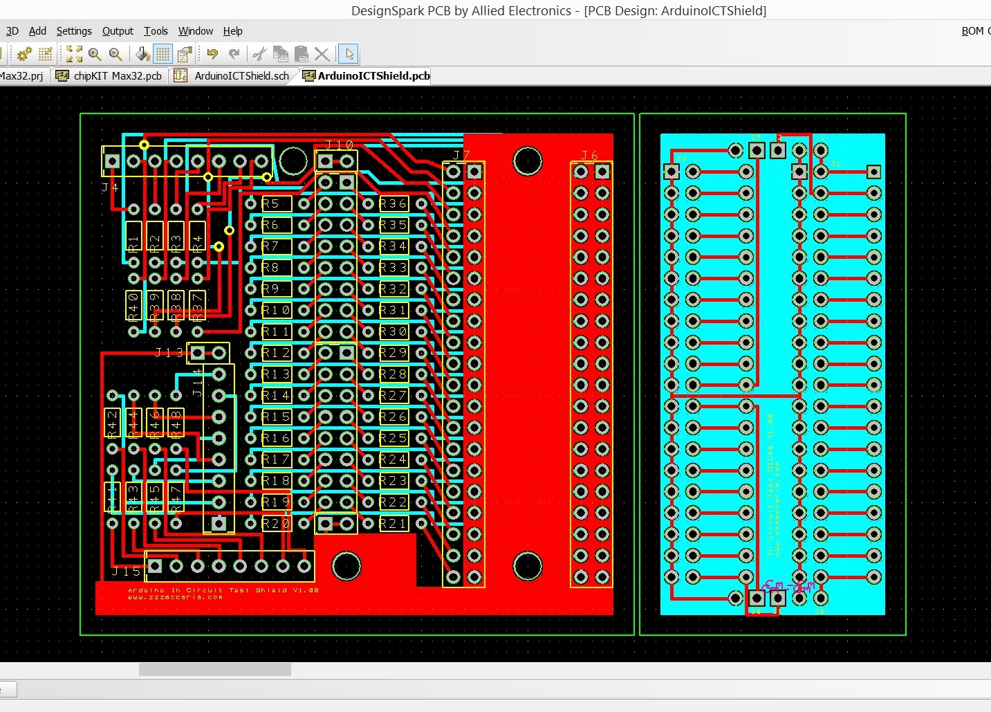Click the Delete (X) toolbar icon
Screen dimensions: 991x712
pyautogui.click(x=320, y=54)
